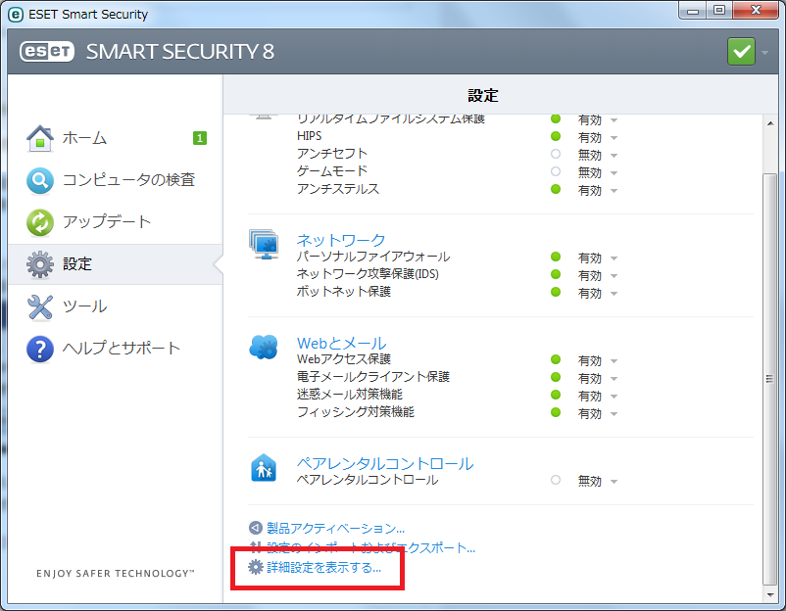Image resolution: width=786 pixels, height=611 pixels.
Task: Click the computer scan magnifier icon
Action: tap(40, 180)
